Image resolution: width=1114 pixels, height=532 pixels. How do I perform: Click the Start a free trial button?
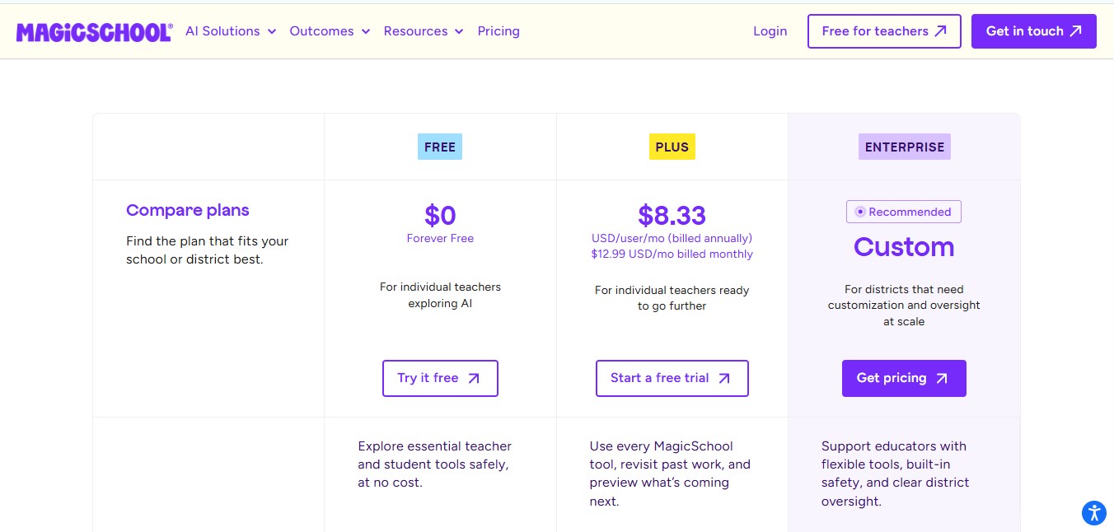672,378
